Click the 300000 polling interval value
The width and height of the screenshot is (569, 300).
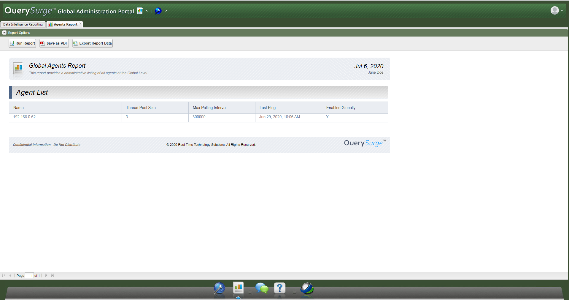(199, 117)
